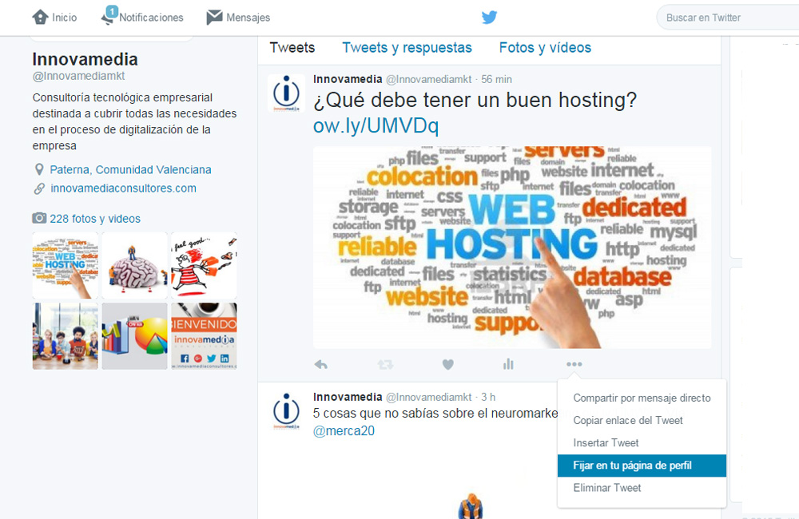Open web hosting thumbnail in photo grid
The width and height of the screenshot is (799, 519).
66,265
